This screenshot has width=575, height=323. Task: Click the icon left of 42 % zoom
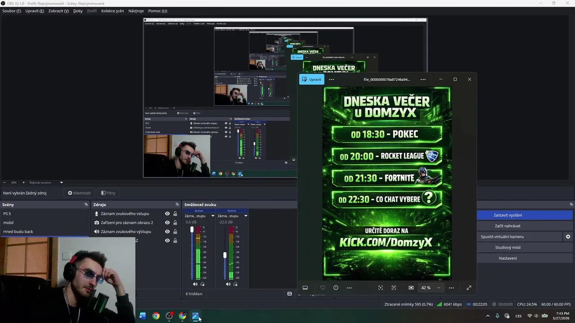click(x=411, y=288)
